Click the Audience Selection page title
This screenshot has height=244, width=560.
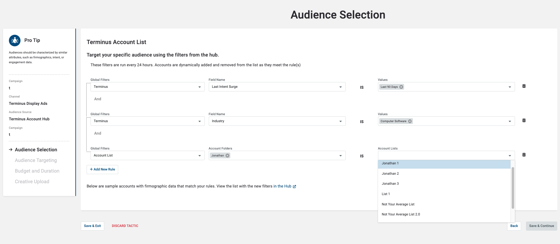(x=338, y=15)
